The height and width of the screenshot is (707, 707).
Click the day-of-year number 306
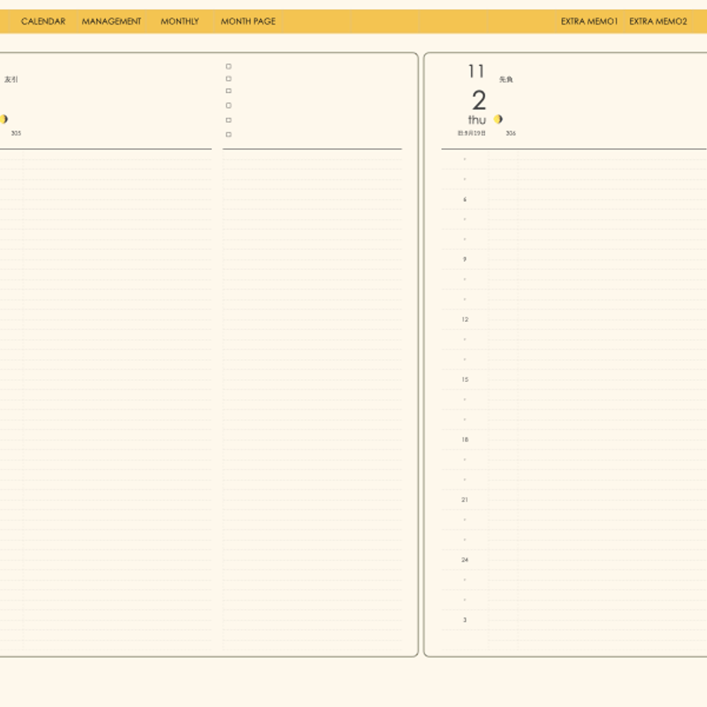click(510, 133)
